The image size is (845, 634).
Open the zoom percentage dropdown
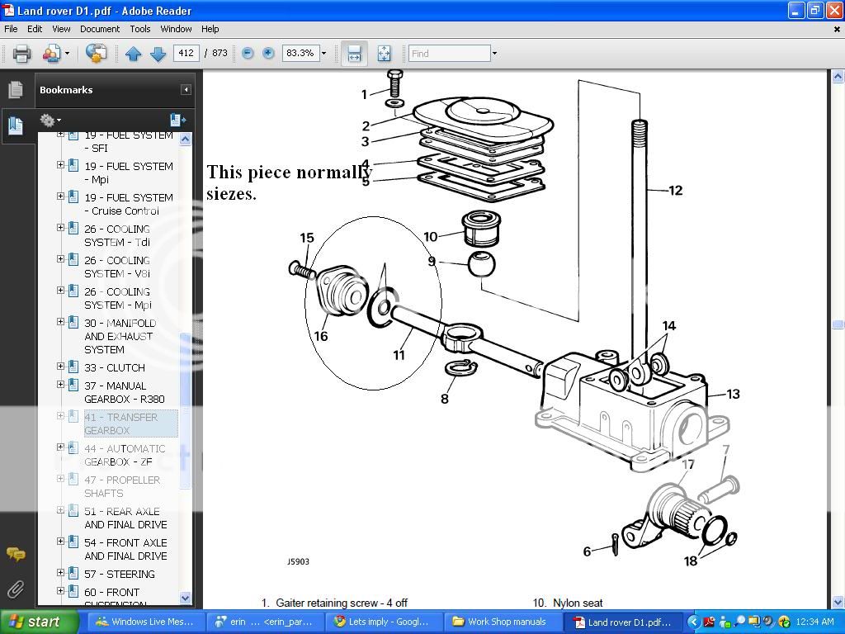tap(323, 53)
